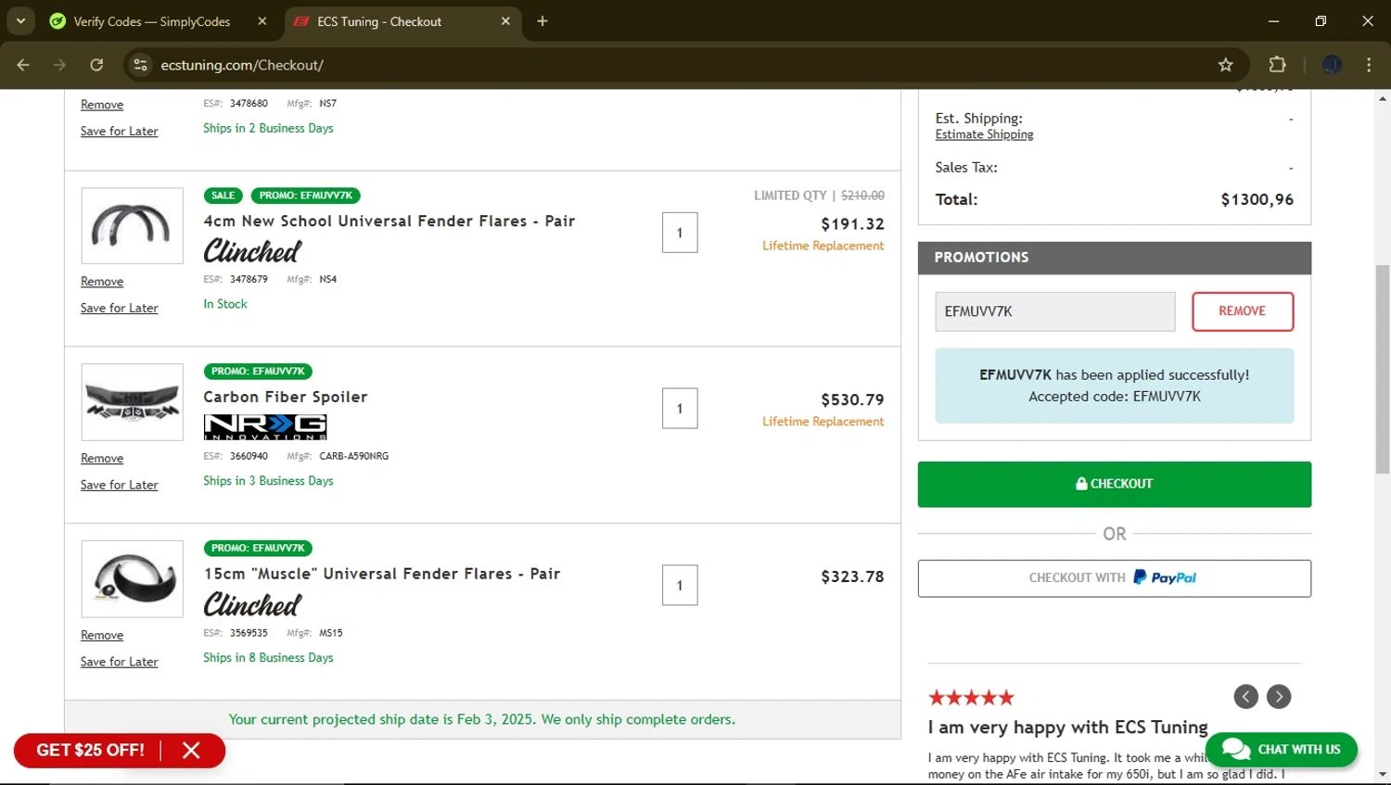Open the browser extensions puzzle icon
This screenshot has width=1391, height=785.
1277,65
